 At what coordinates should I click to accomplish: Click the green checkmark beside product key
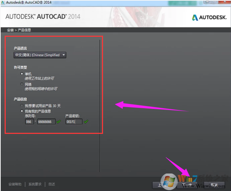click(86, 122)
